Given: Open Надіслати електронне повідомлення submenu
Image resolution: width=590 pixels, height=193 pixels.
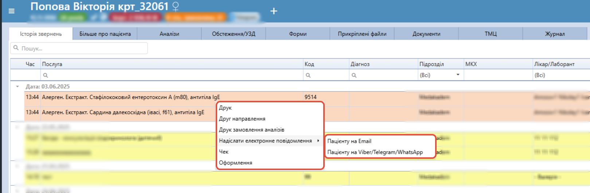Looking at the screenshot, I should (x=270, y=141).
